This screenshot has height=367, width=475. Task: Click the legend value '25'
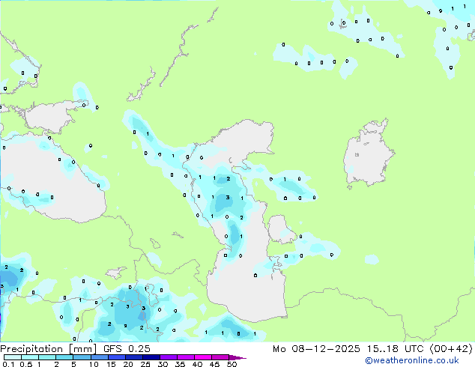coord(145,364)
